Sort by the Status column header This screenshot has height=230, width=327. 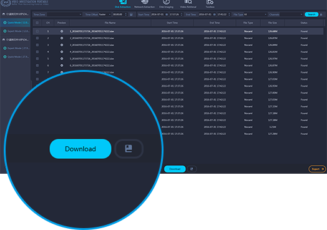click(304, 22)
